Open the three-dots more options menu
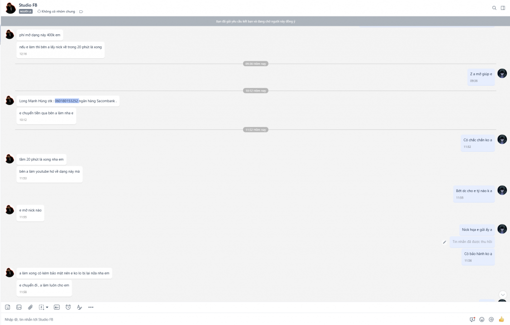This screenshot has width=510, height=325. coord(91,307)
